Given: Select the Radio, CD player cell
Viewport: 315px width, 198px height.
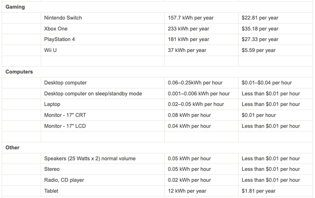Looking at the screenshot, I should [x=64, y=180].
